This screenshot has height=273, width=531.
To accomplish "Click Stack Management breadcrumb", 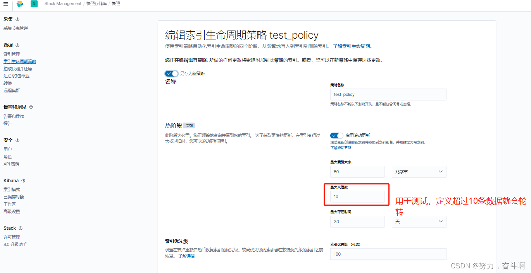I will 63,3.
